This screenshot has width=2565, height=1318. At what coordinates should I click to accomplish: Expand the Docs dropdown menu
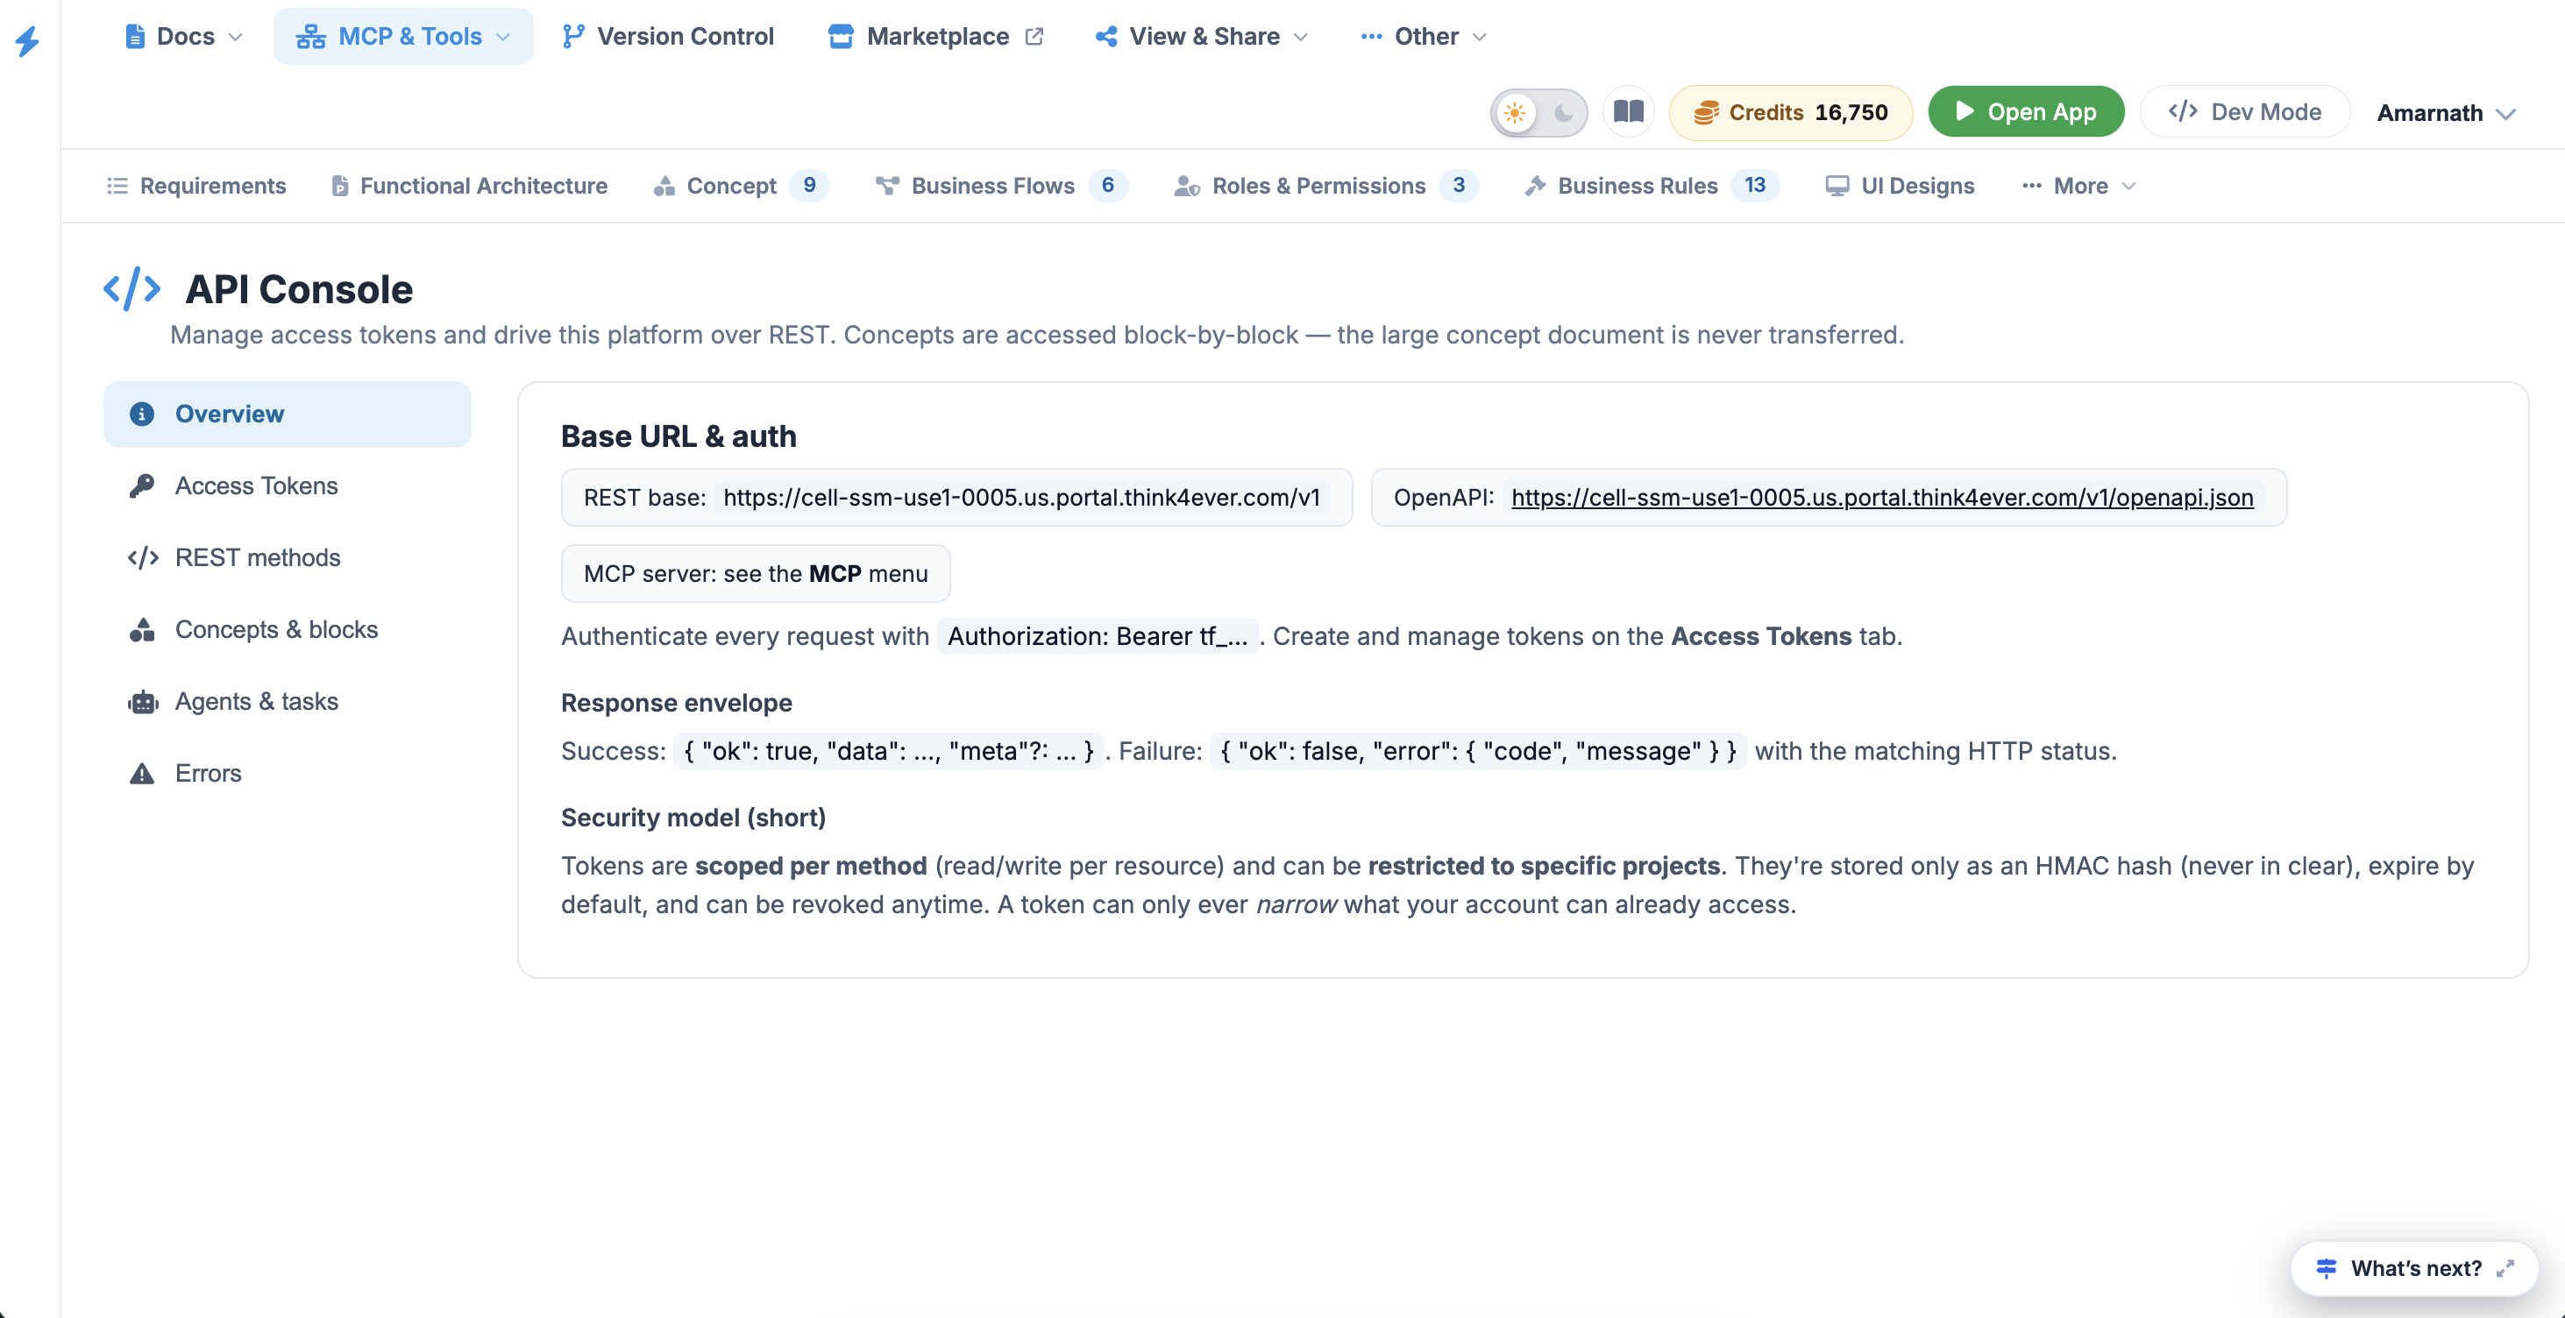pyautogui.click(x=183, y=37)
